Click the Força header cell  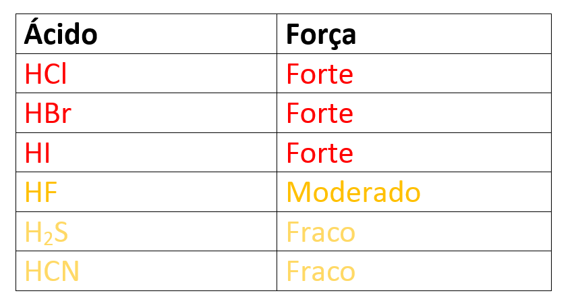point(320,34)
